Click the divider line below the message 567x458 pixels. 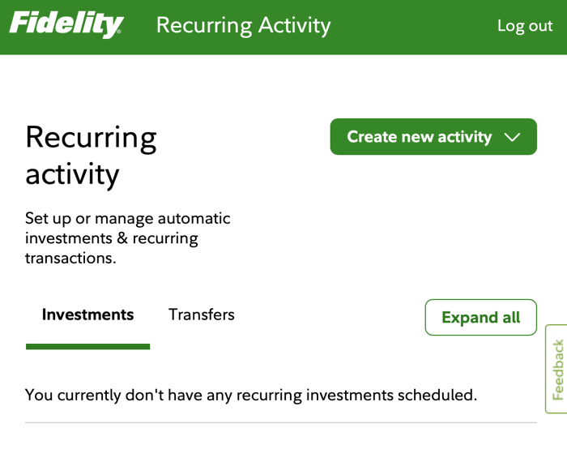280,422
